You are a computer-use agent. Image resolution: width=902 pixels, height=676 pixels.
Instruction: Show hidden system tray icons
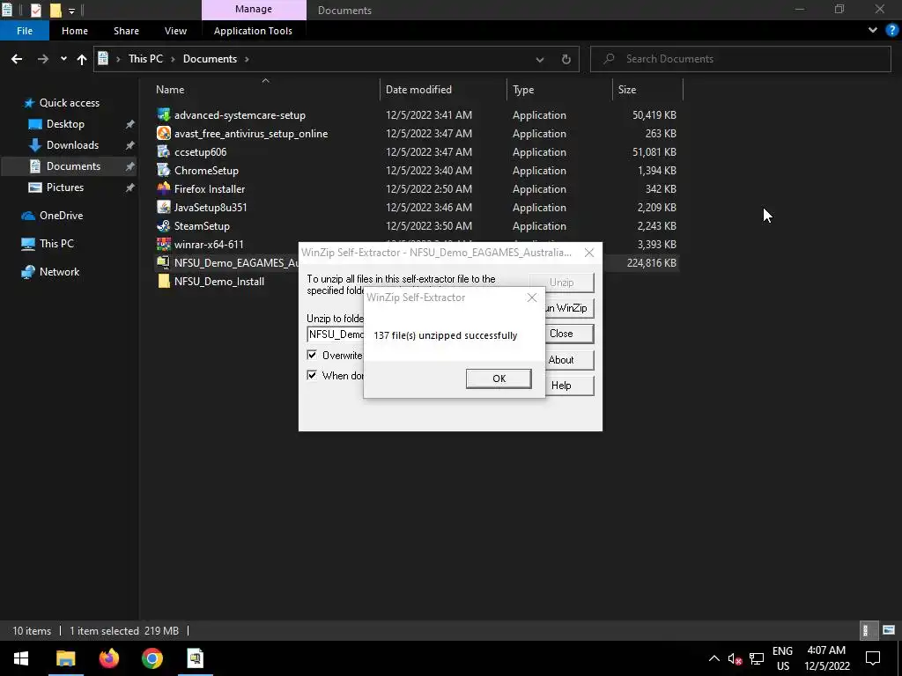(x=713, y=658)
